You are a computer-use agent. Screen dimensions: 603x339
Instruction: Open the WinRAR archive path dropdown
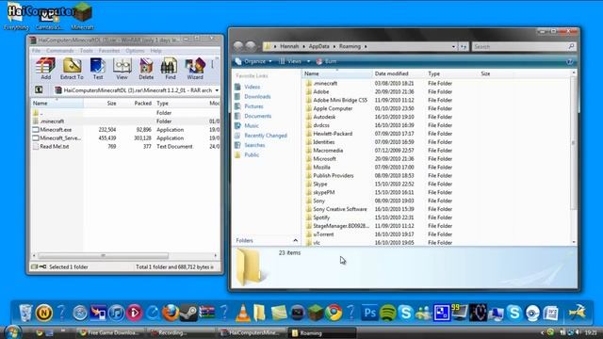(x=217, y=90)
